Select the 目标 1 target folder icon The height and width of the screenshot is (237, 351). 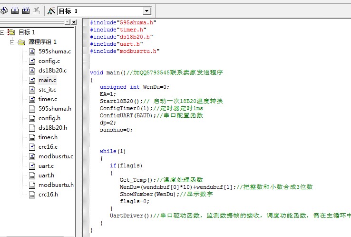click(x=11, y=32)
